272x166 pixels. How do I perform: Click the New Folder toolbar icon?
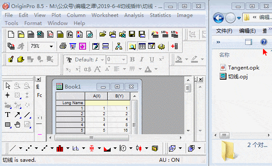[21, 34]
